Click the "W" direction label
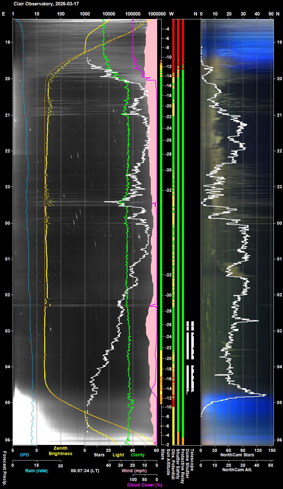Image resolution: width=283 pixels, height=489 pixels. point(171,14)
